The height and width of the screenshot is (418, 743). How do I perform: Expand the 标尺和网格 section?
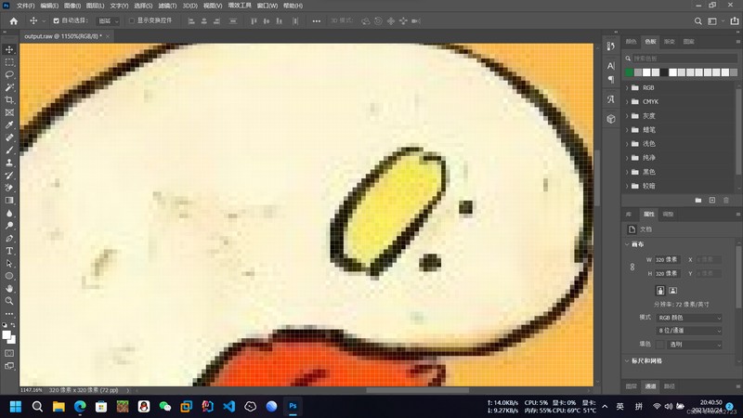point(628,361)
